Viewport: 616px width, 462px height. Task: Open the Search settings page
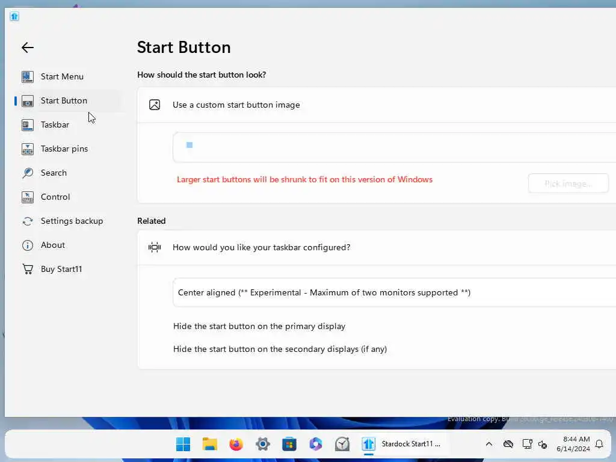69,173
